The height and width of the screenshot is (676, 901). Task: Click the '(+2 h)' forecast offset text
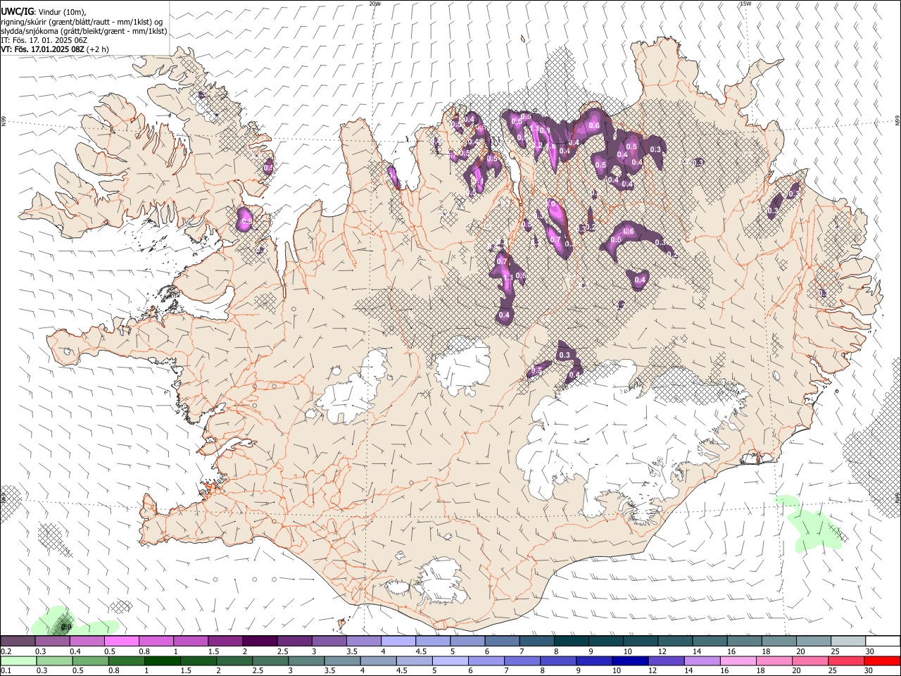coord(98,49)
